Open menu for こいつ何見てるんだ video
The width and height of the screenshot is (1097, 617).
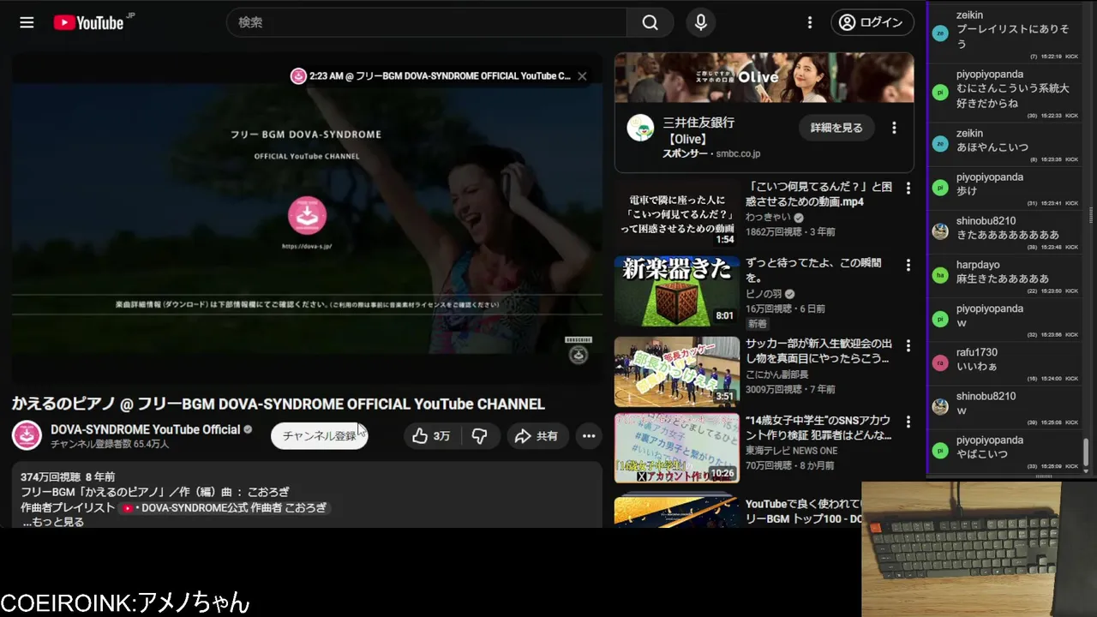pyautogui.click(x=908, y=188)
